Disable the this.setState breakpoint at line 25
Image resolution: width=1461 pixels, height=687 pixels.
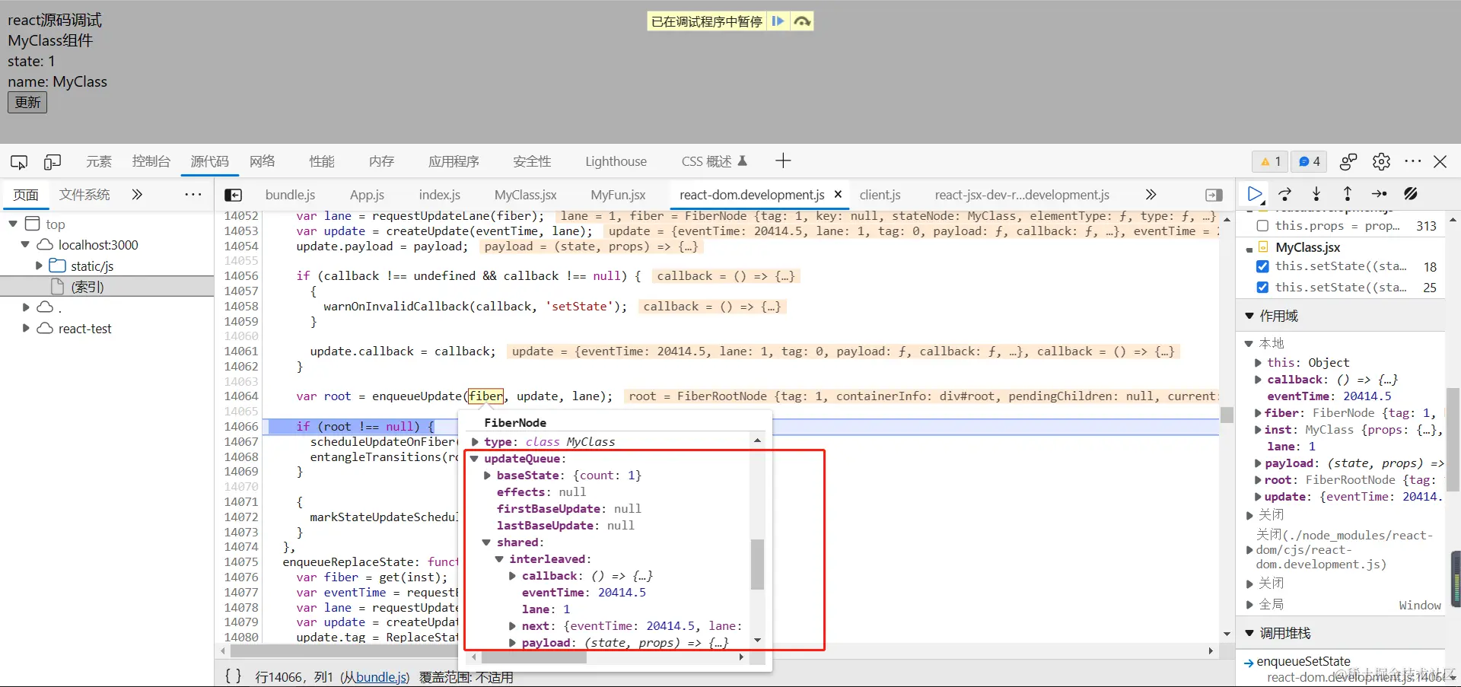tap(1262, 287)
